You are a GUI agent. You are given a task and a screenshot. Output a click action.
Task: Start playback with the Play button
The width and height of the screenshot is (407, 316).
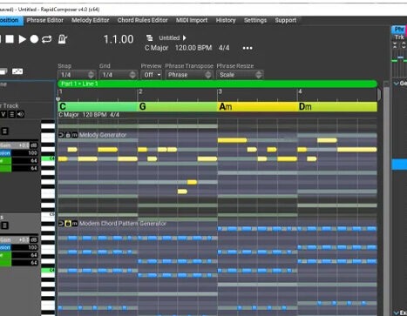click(x=23, y=39)
